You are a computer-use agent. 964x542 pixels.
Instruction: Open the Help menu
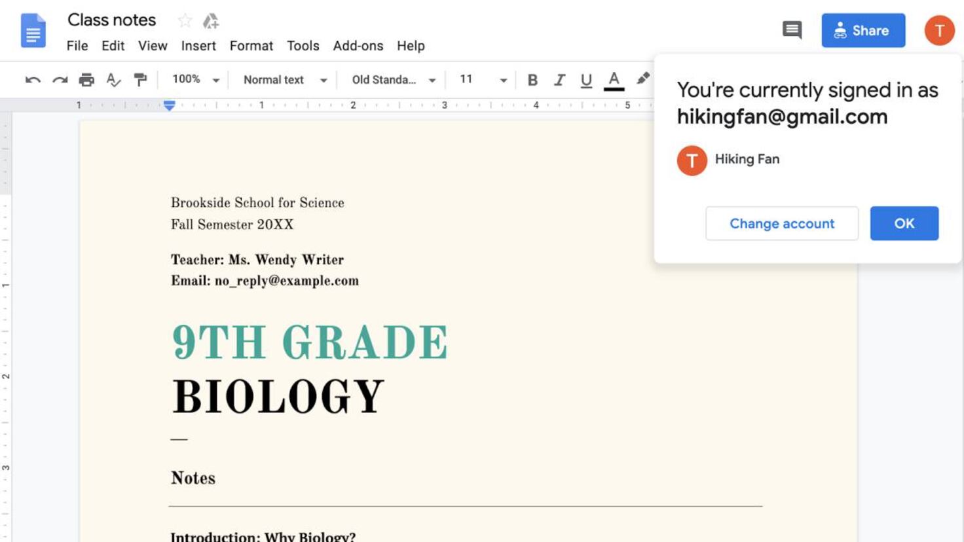coord(411,46)
